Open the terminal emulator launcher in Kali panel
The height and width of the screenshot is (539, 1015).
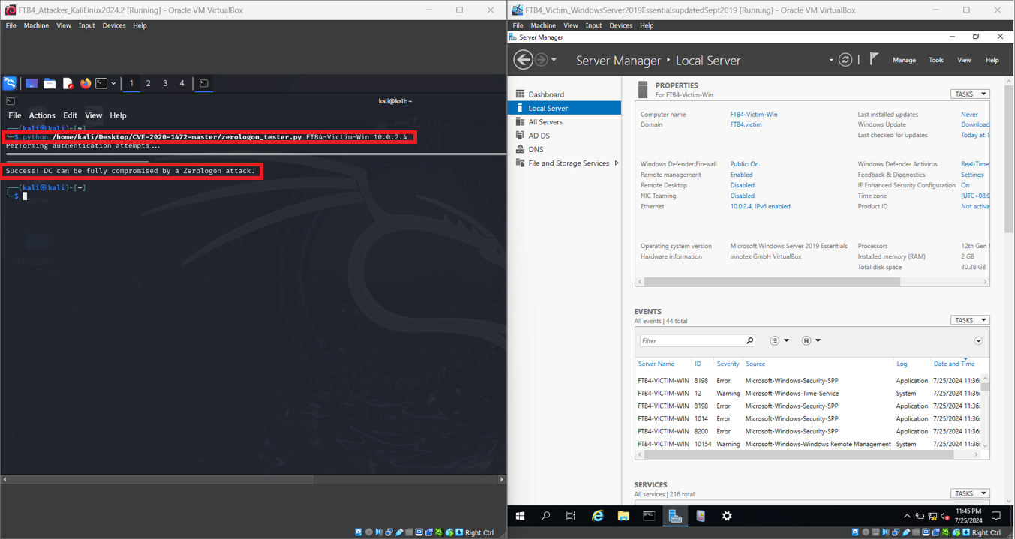101,83
